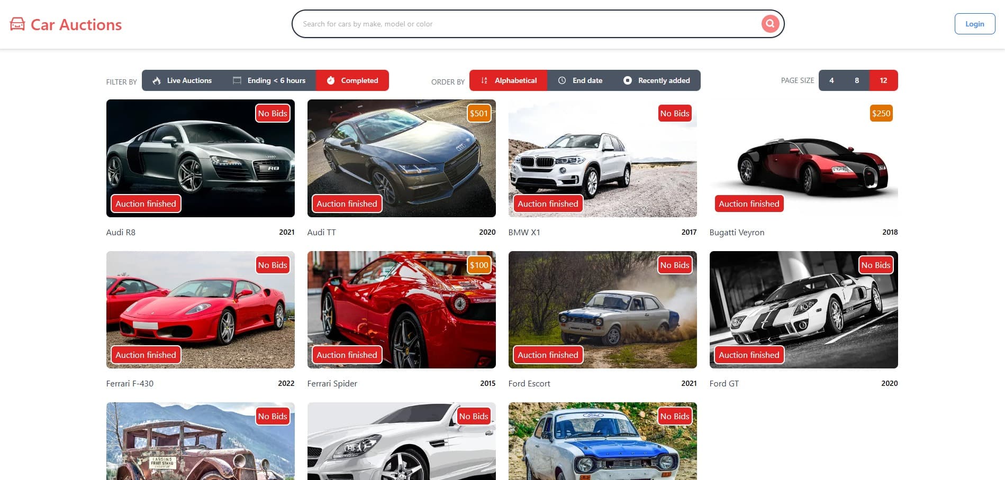Viewport: 1005px width, 480px height.
Task: Open the Ferrari F-430 auction image
Action: [x=201, y=310]
